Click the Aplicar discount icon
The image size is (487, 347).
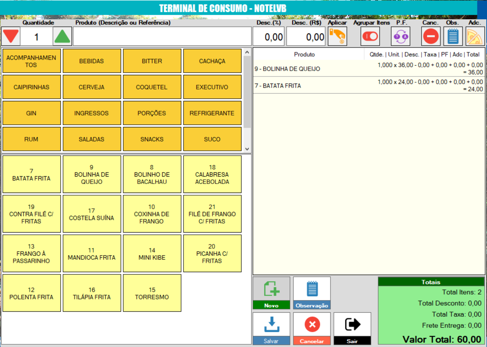coord(337,36)
